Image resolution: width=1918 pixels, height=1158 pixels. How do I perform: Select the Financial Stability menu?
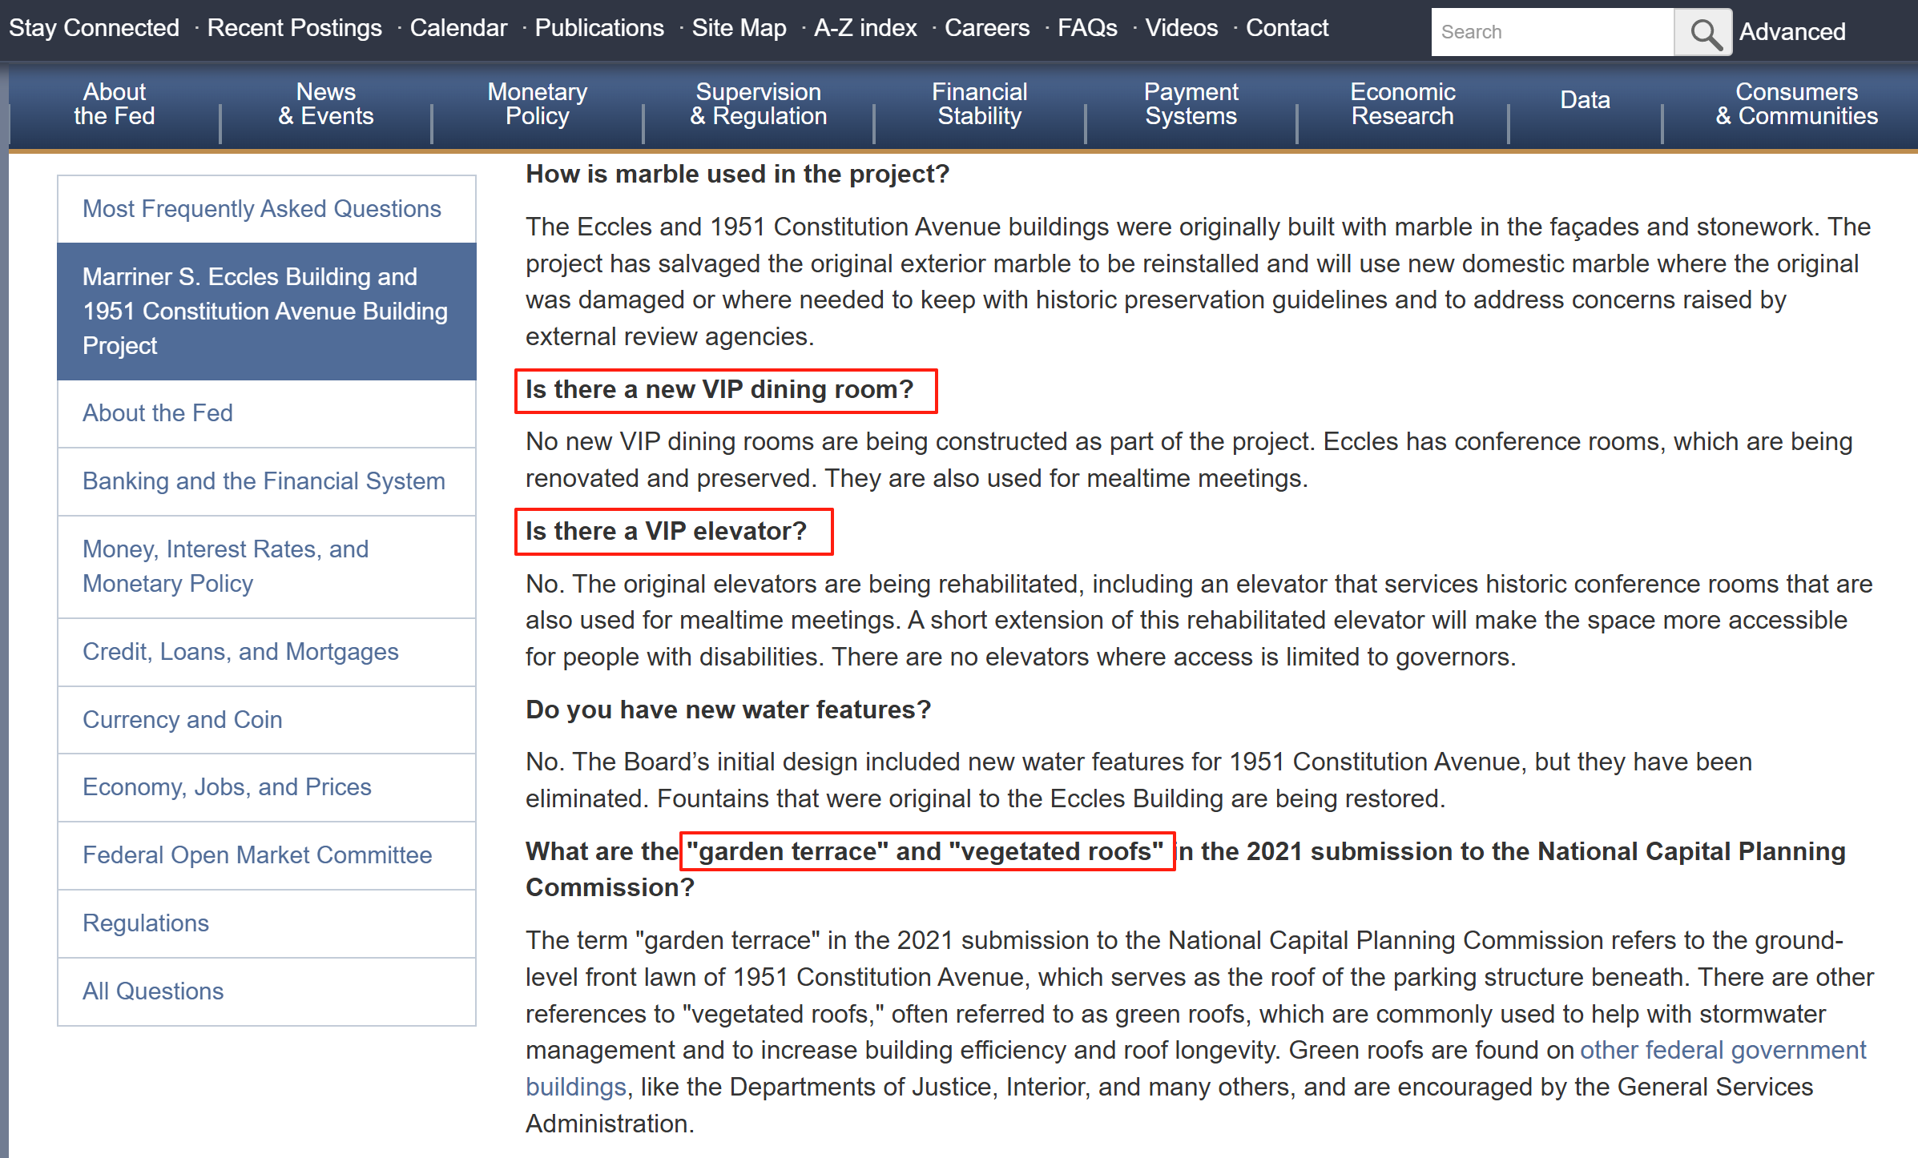point(979,104)
